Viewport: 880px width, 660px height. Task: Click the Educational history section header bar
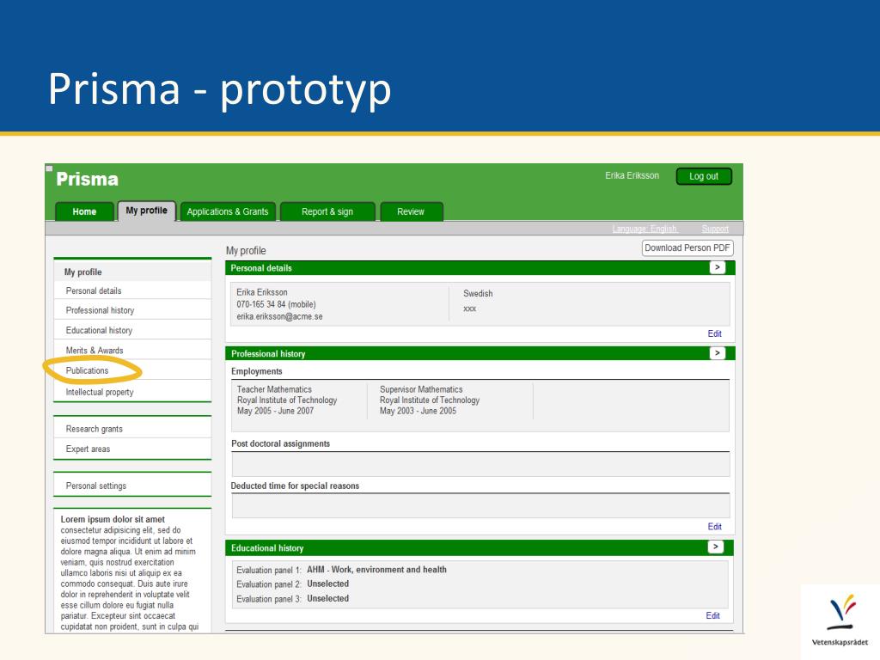click(480, 547)
